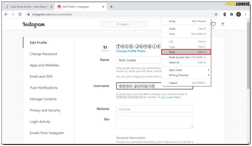Image resolution: width=252 pixels, height=146 pixels.
Task: Close the Edit Profile Instagram tab
Action: click(103, 7)
